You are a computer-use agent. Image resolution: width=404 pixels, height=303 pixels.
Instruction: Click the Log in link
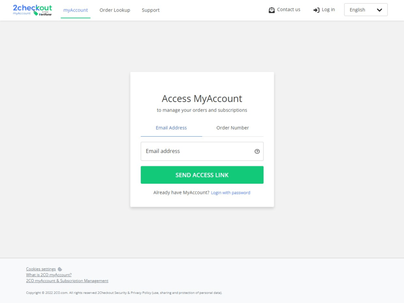pos(328,9)
